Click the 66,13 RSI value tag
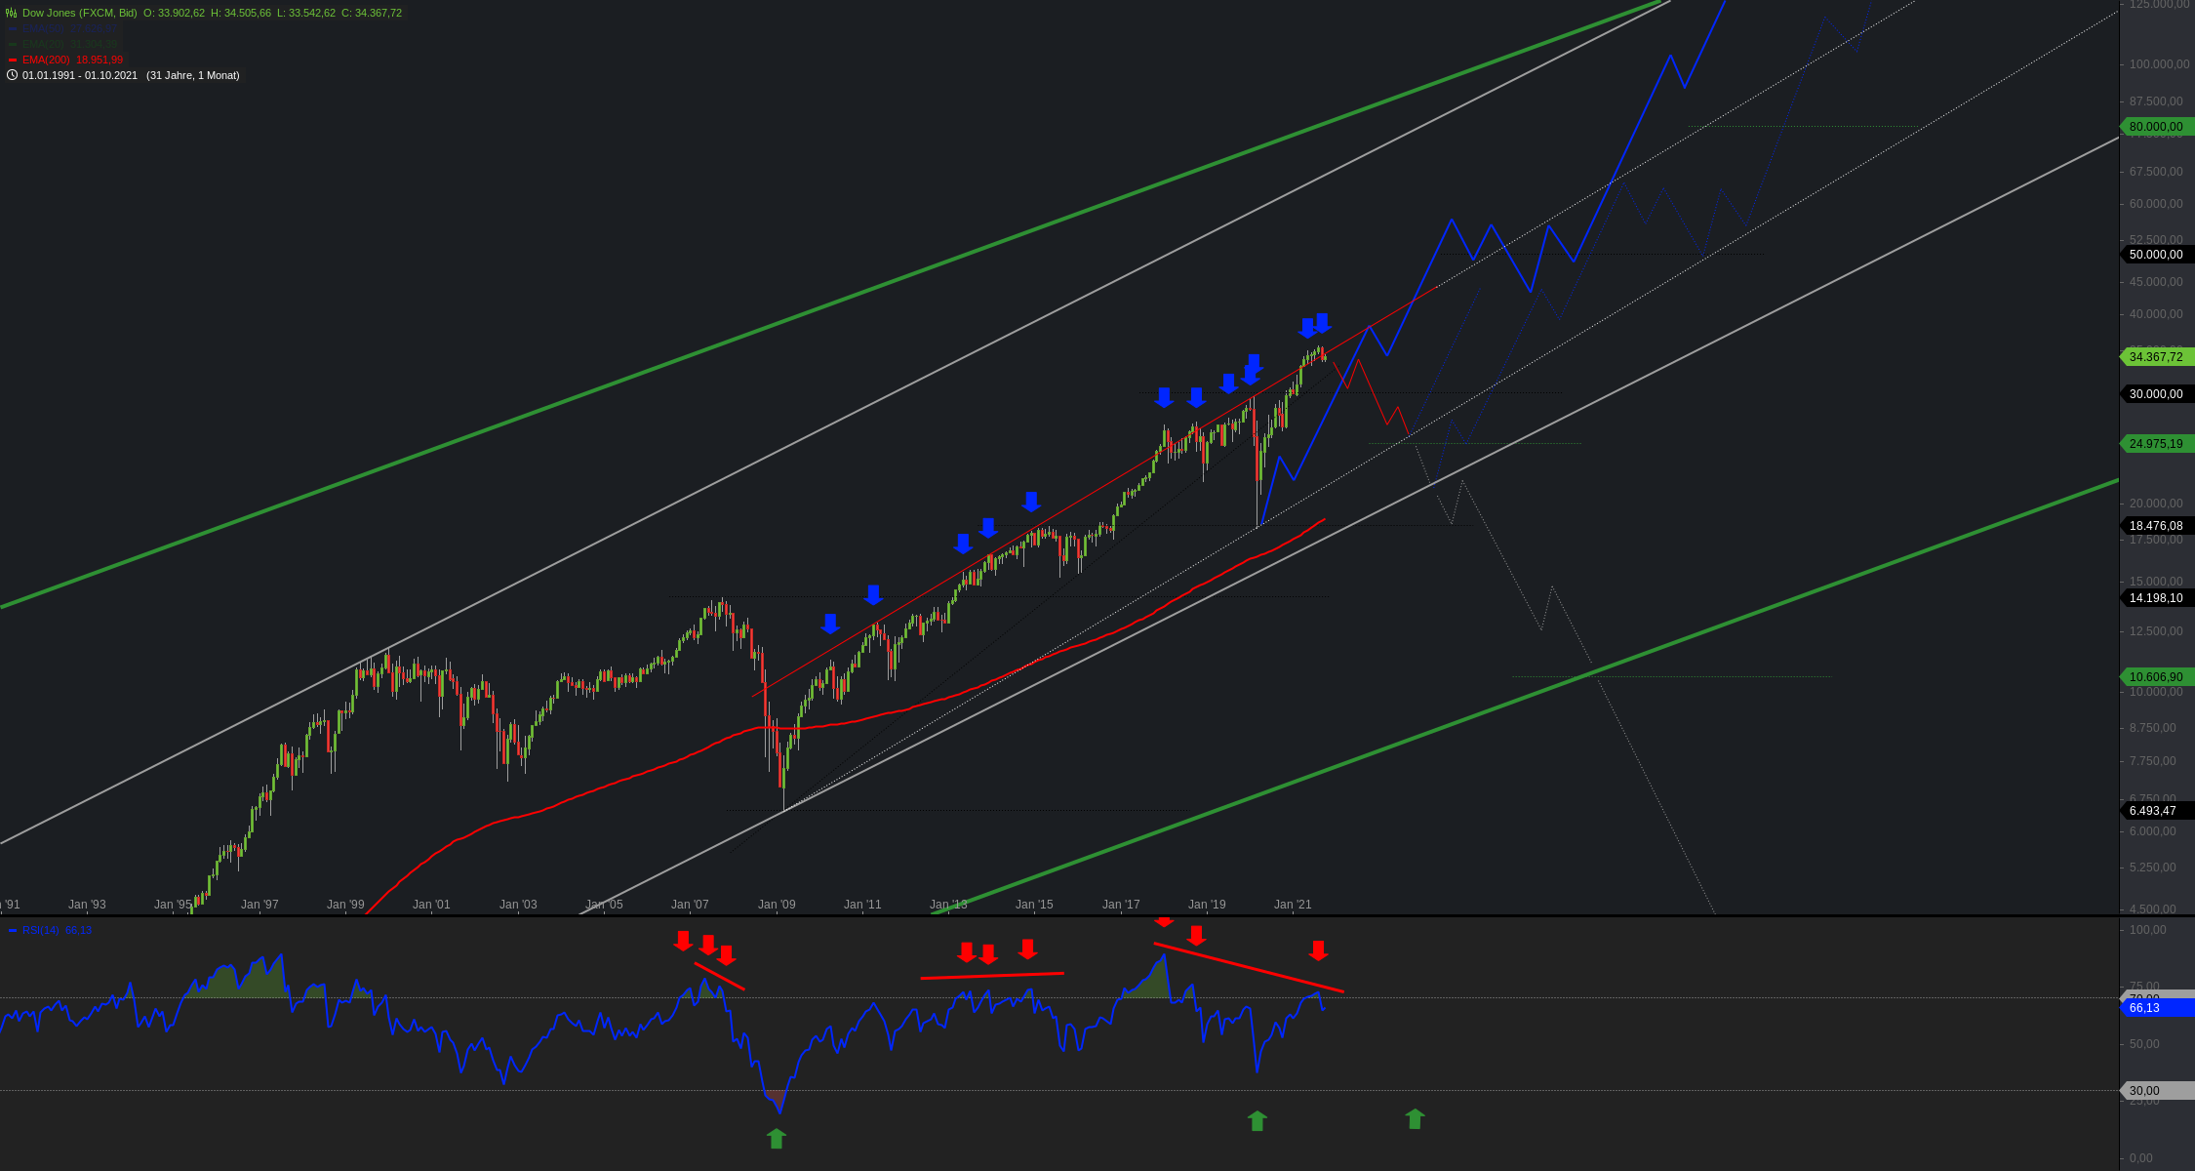 (x=2144, y=1008)
